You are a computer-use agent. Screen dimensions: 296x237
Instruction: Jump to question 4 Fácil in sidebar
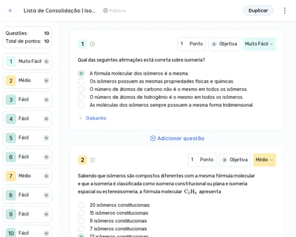[x=27, y=118]
